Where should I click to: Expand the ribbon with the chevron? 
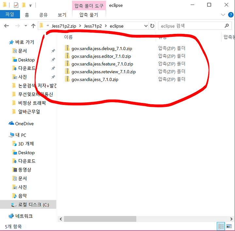coord(223,15)
